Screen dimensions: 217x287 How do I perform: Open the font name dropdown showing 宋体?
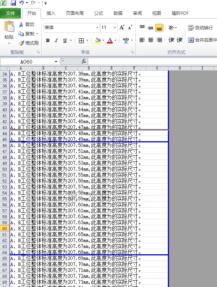click(x=72, y=28)
